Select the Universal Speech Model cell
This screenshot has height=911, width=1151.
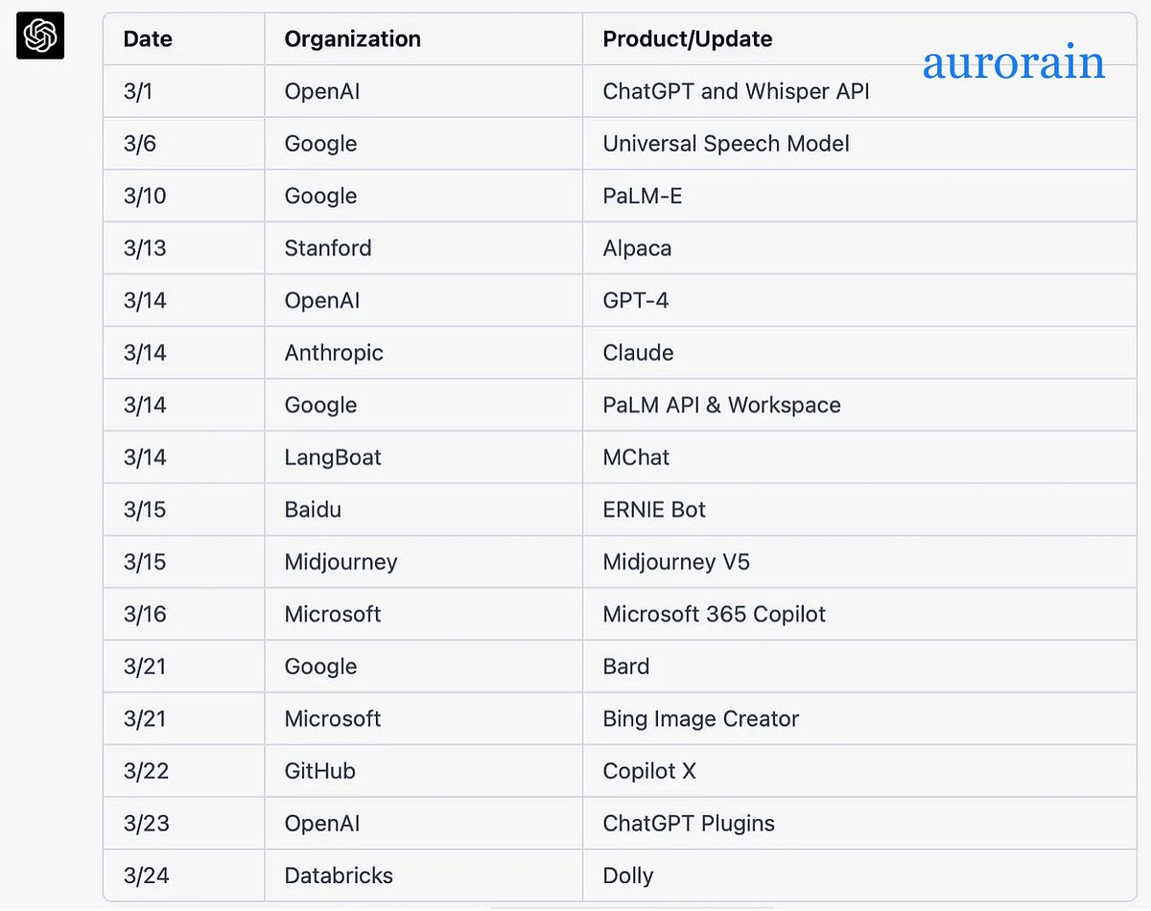[x=726, y=144]
